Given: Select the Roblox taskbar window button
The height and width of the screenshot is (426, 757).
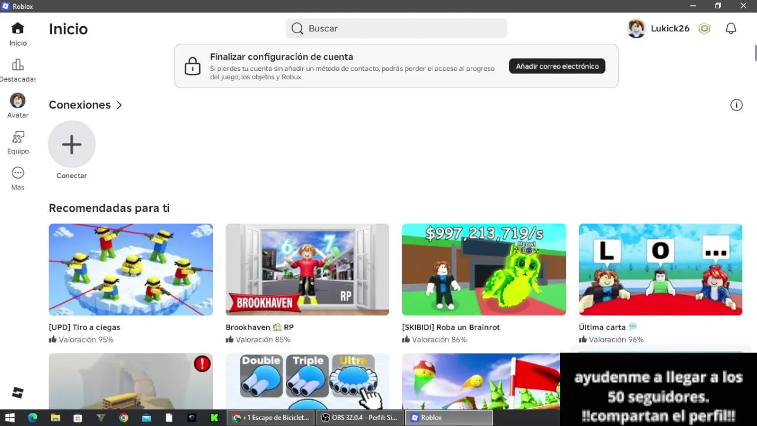Looking at the screenshot, I should click(449, 418).
